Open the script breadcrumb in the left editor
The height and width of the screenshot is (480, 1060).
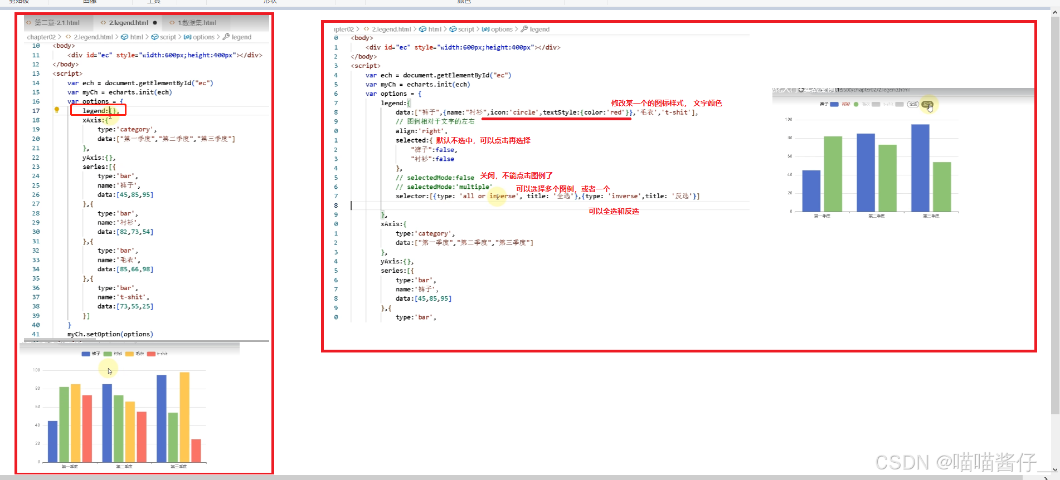click(168, 37)
